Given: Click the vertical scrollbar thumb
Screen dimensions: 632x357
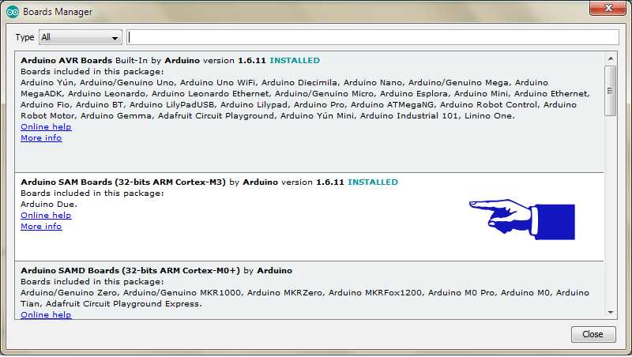Looking at the screenshot, I should tap(611, 90).
